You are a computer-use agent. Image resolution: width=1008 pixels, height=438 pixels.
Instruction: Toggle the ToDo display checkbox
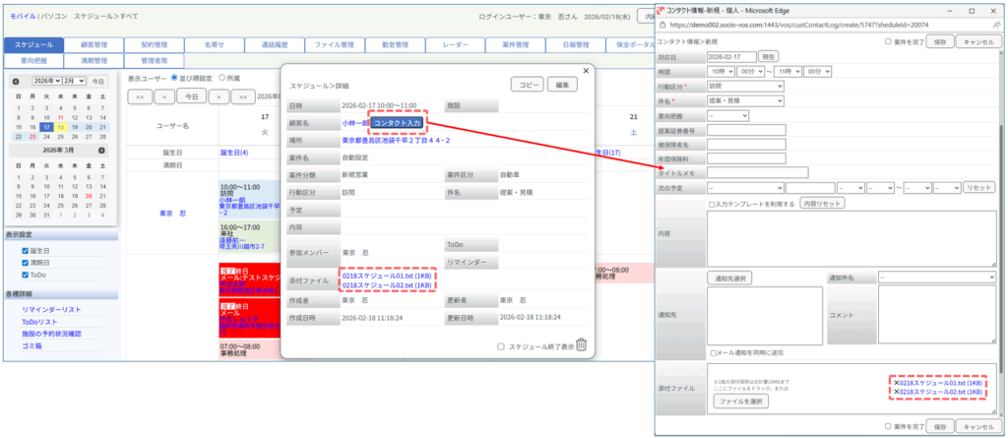(x=25, y=275)
